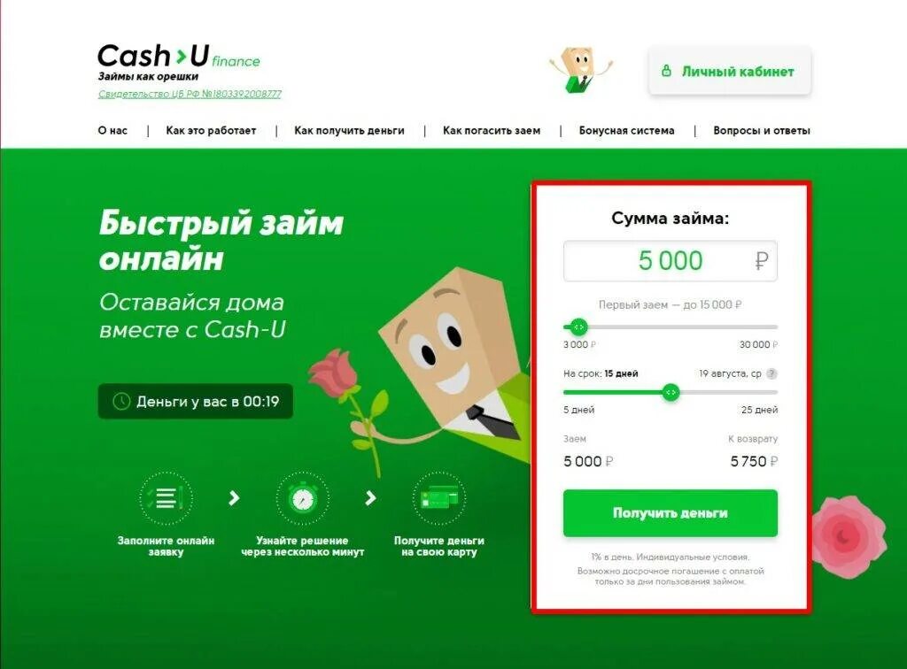Click the clock icon beside Деньги у вас

pos(120,401)
